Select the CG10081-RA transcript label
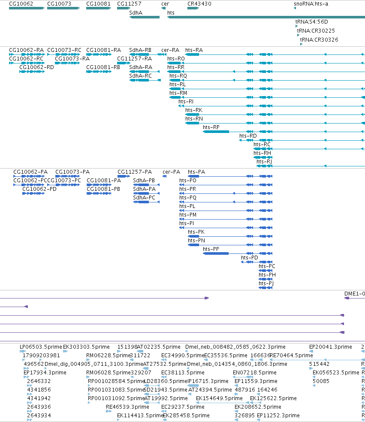Screen dimensions: 365x422 pyautogui.click(x=104, y=50)
